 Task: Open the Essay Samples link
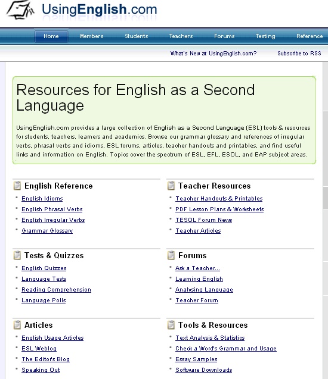pyautogui.click(x=196, y=359)
